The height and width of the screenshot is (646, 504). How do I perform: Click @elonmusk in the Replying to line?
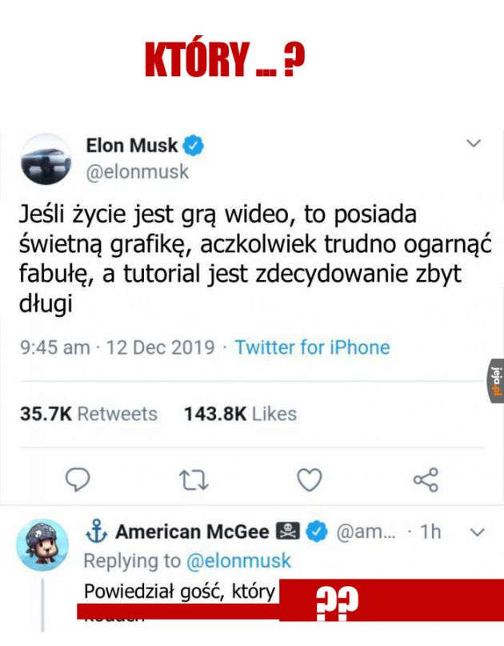tap(240, 560)
